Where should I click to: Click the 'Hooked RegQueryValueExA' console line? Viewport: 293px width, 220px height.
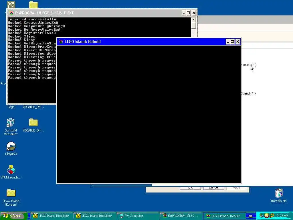click(34, 30)
